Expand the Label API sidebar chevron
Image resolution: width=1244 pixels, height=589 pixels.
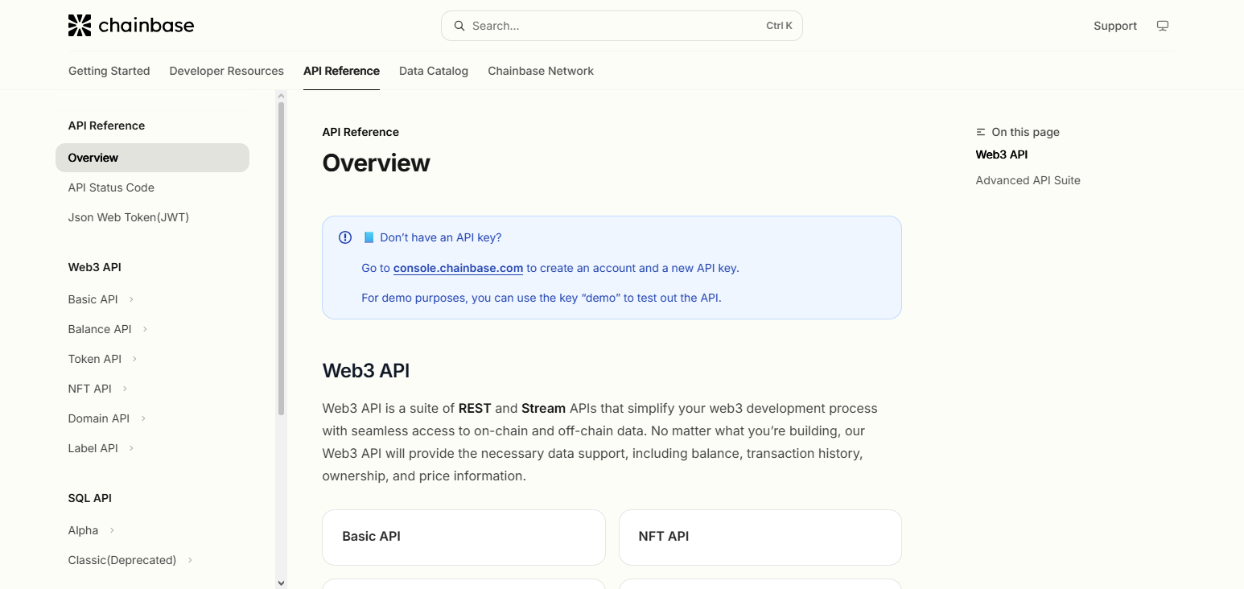131,448
